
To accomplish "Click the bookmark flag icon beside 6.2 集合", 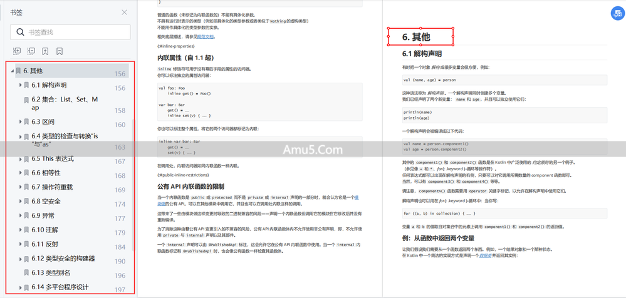I will (x=26, y=100).
